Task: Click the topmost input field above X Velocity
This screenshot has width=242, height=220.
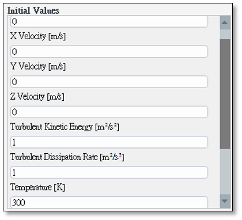Action: coord(109,21)
